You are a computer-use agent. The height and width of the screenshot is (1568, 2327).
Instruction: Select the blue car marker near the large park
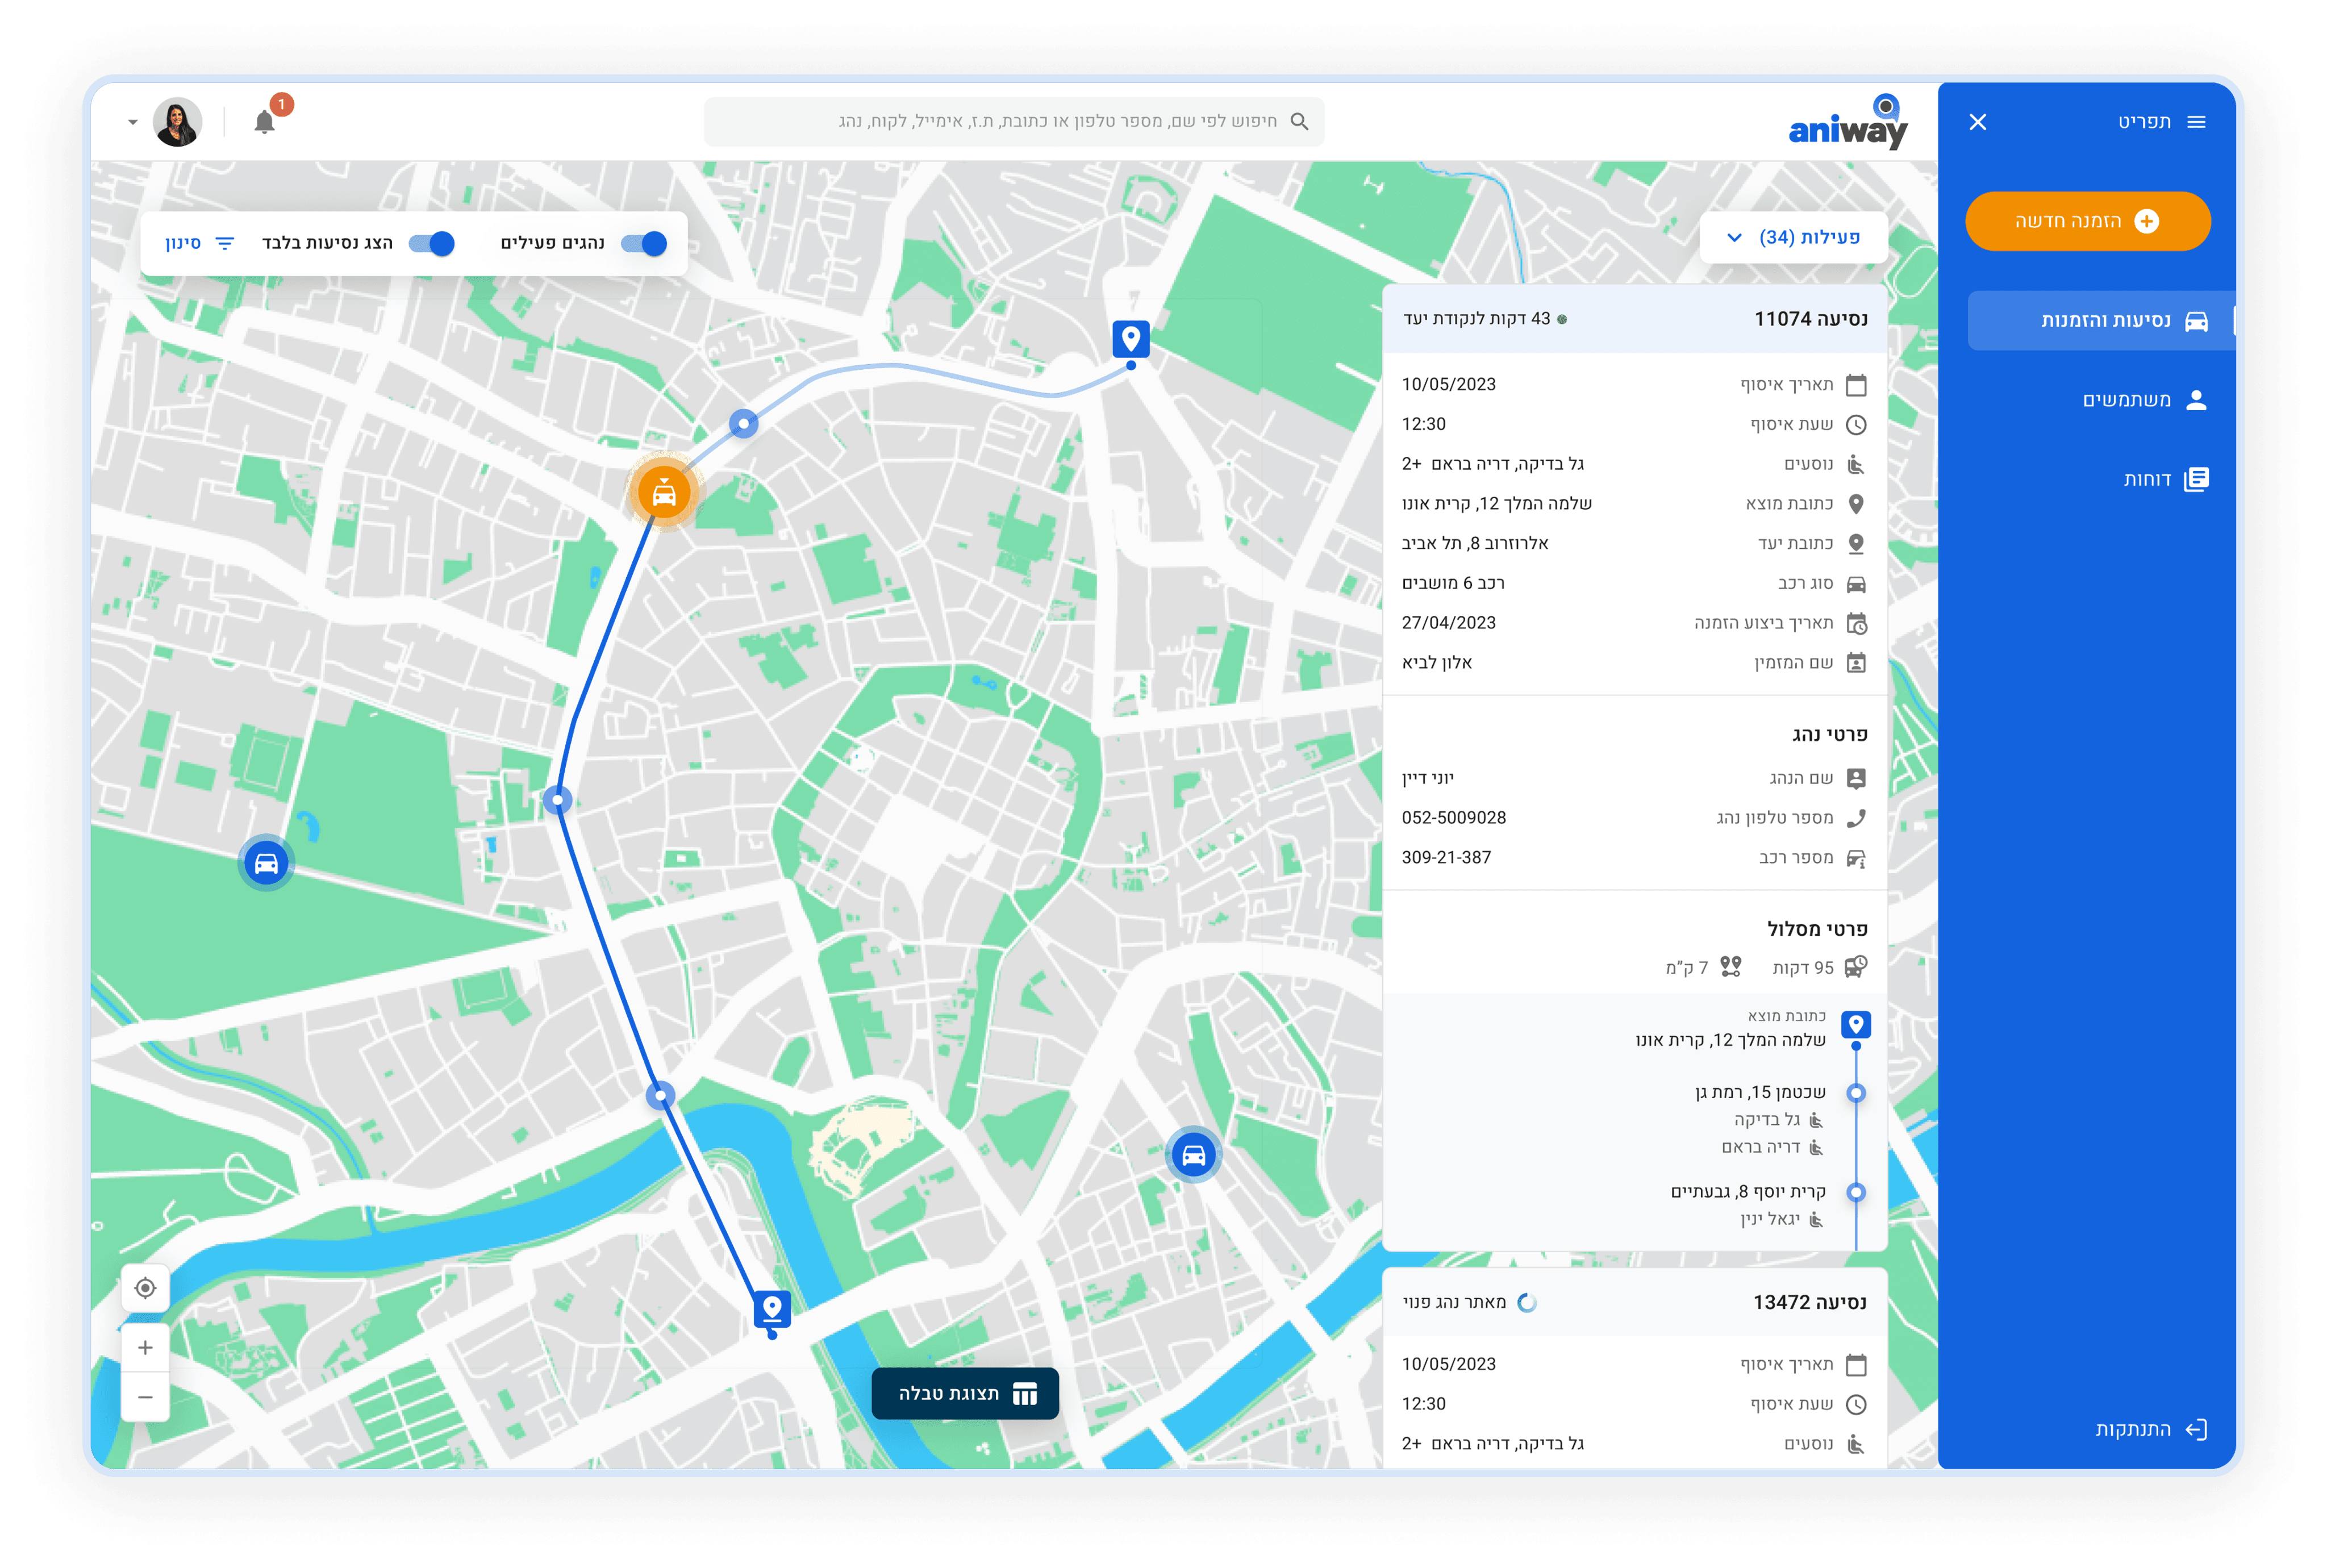pos(266,862)
